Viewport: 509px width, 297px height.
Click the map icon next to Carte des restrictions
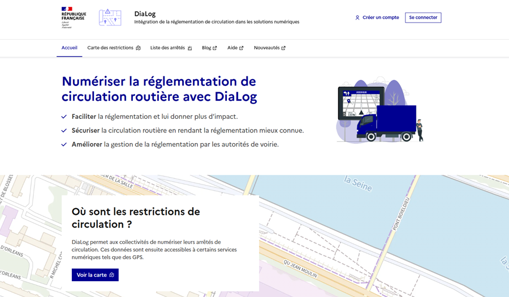coord(138,48)
